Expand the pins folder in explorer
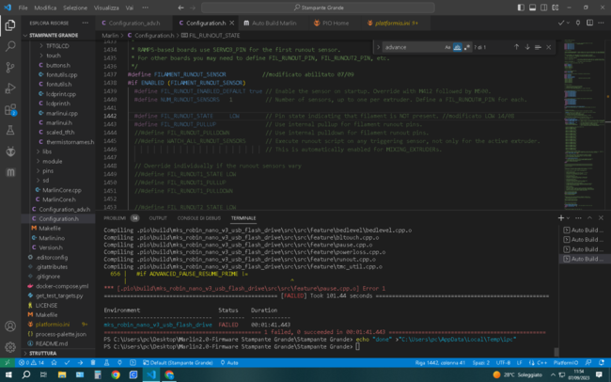Screen dimensions: 611x382 pos(48,171)
